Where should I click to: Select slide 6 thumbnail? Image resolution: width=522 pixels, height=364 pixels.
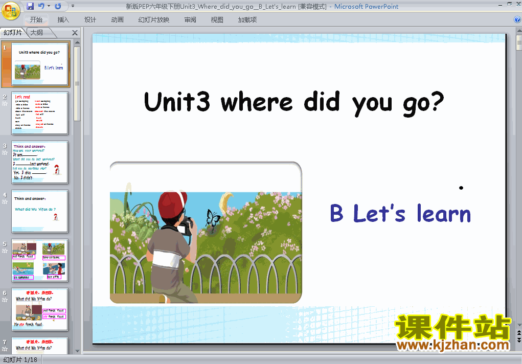40,309
